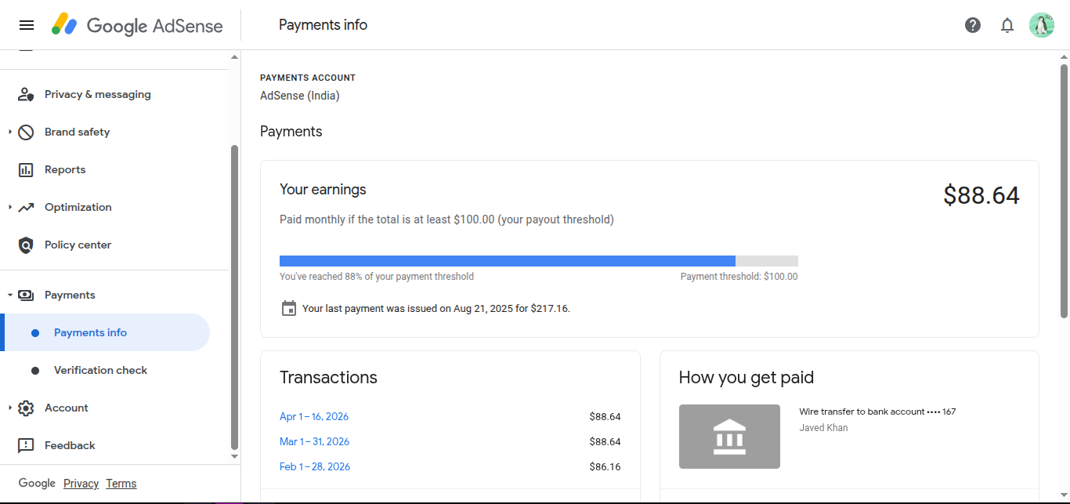1070x504 pixels.
Task: Open the hamburger main menu
Action: pos(27,25)
